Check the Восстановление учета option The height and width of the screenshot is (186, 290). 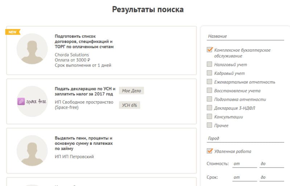tap(210, 90)
